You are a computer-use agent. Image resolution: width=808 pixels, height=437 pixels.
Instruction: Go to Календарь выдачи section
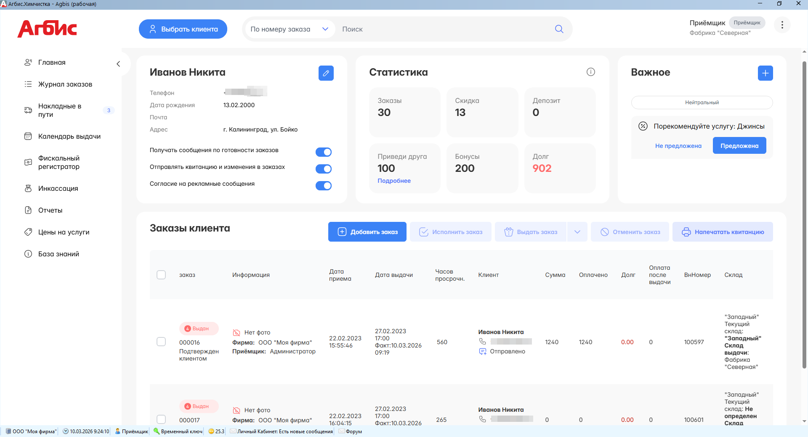click(x=69, y=136)
